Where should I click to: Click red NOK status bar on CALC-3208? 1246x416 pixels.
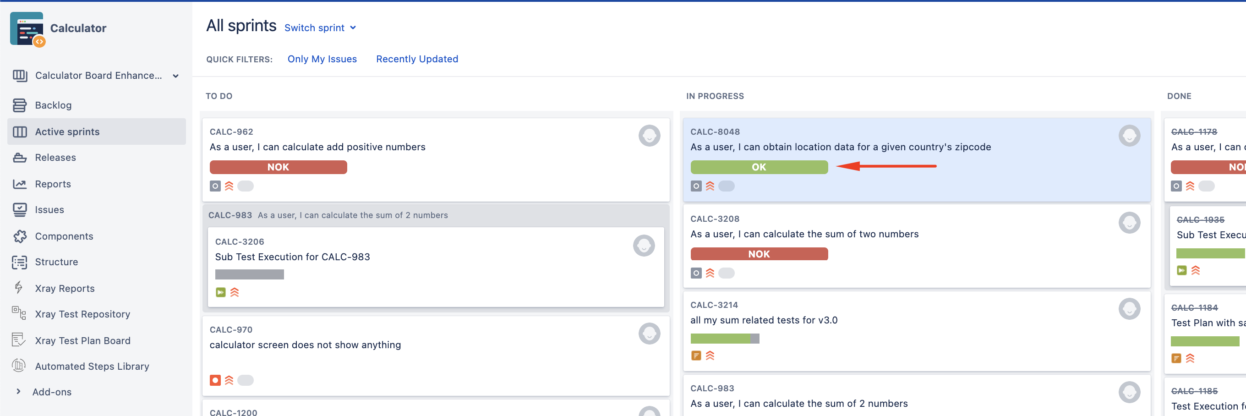pyautogui.click(x=759, y=254)
